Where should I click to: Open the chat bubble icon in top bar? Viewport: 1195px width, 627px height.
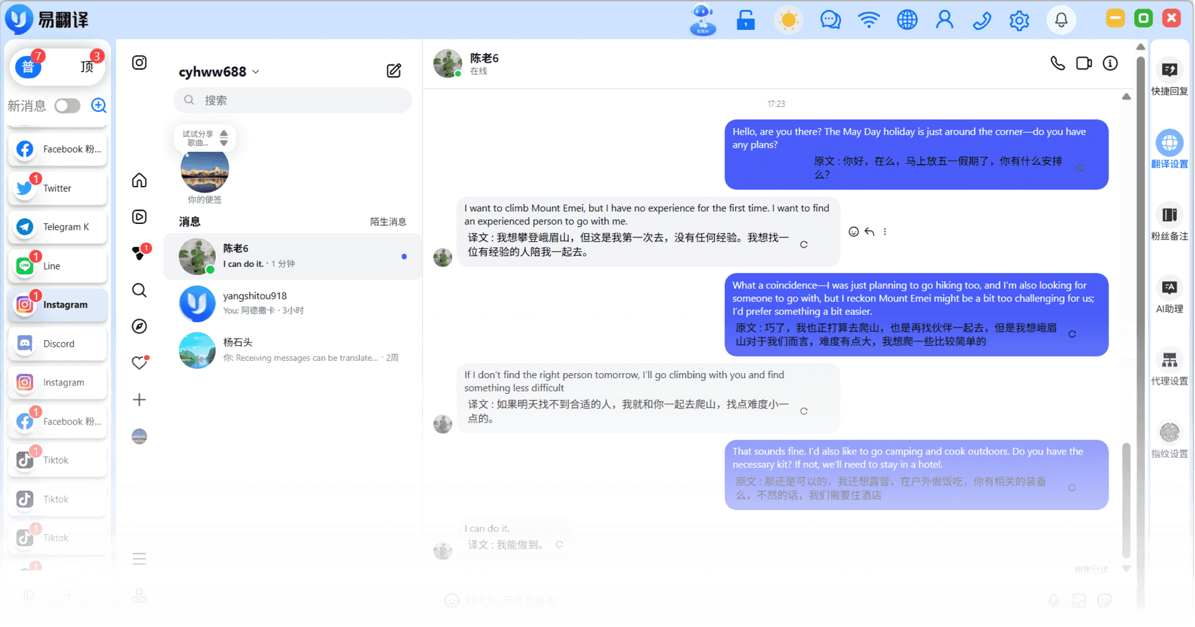(830, 20)
